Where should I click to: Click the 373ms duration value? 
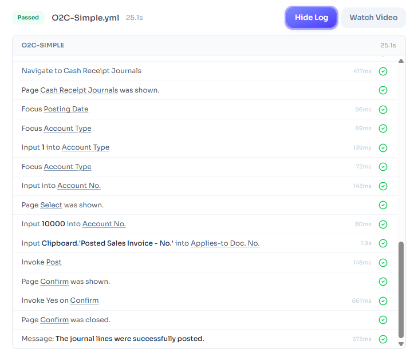pyautogui.click(x=362, y=339)
